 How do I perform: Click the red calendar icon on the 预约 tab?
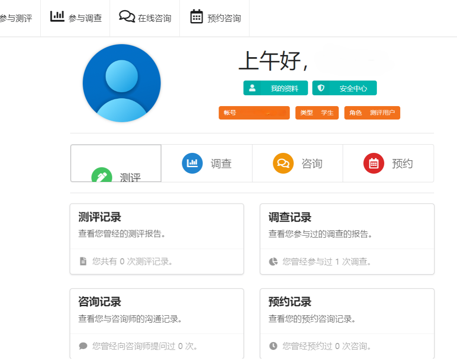[374, 163]
